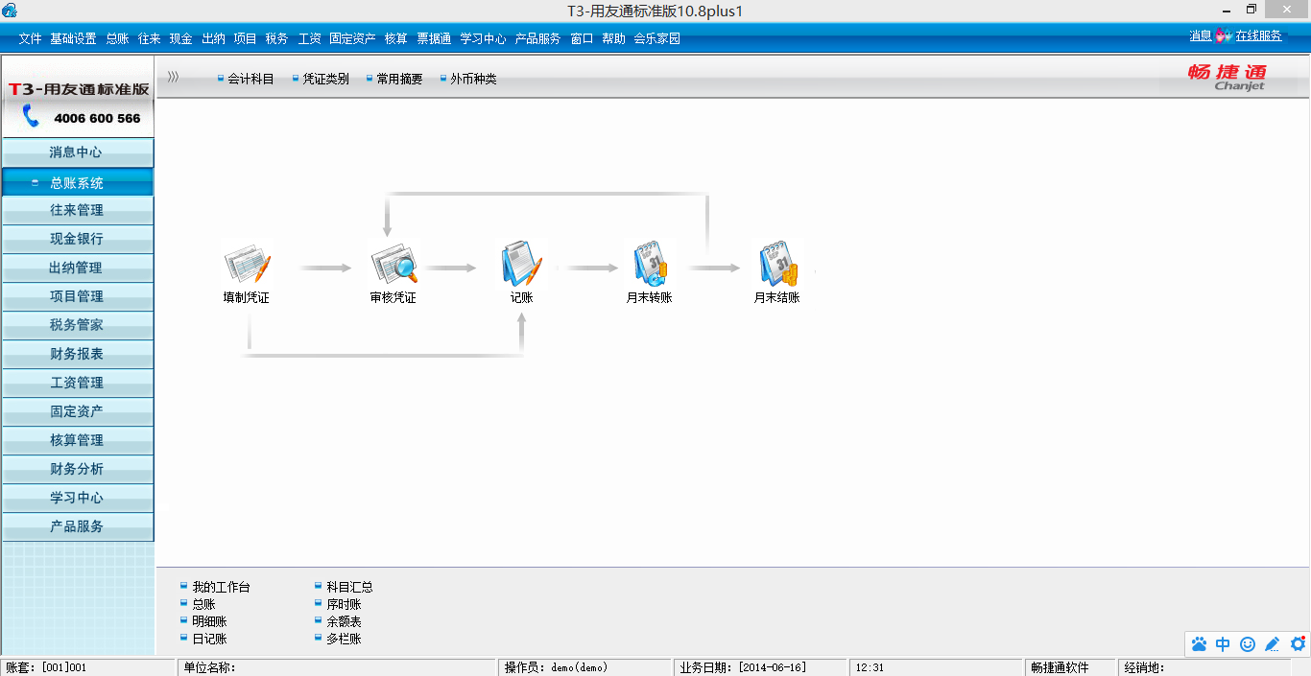The image size is (1311, 676).
Task: Select 总账系统 in the sidebar
Action: click(x=77, y=182)
